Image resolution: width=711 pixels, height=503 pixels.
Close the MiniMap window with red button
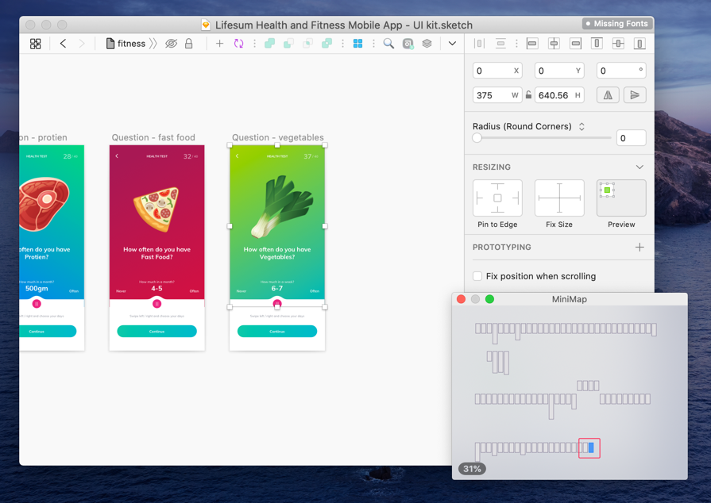click(461, 299)
